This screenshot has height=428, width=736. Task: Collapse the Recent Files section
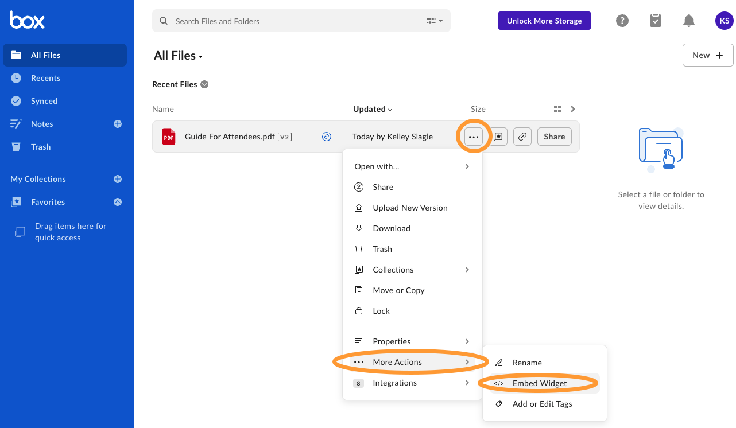tap(204, 84)
